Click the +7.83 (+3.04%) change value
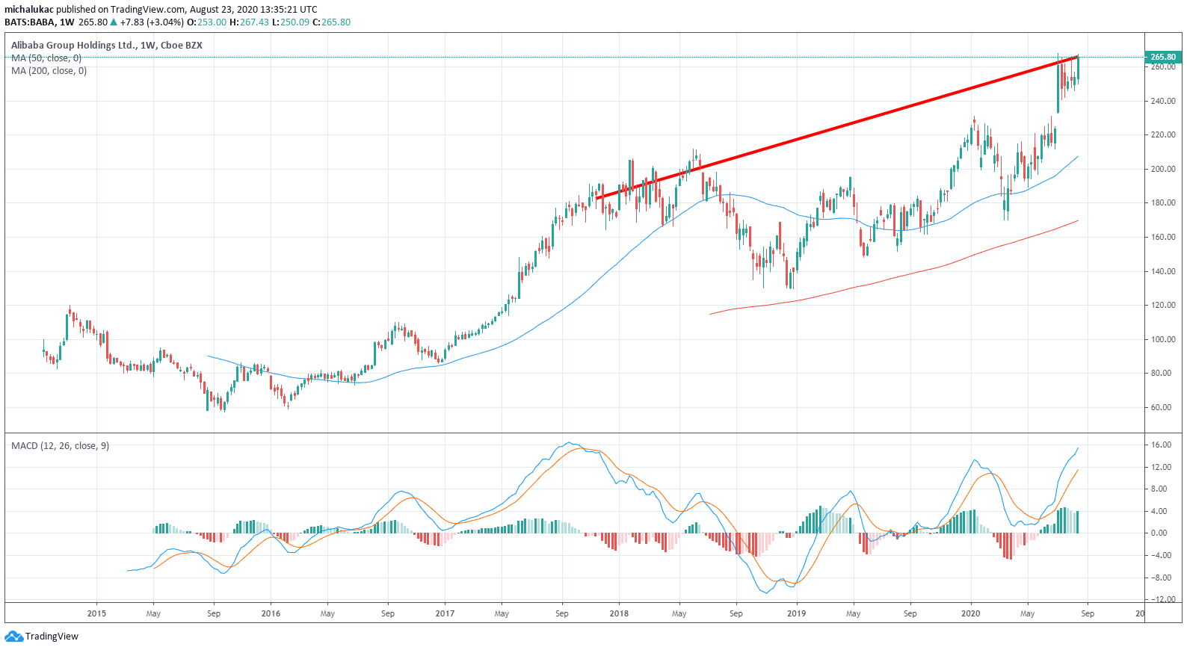 tap(152, 22)
